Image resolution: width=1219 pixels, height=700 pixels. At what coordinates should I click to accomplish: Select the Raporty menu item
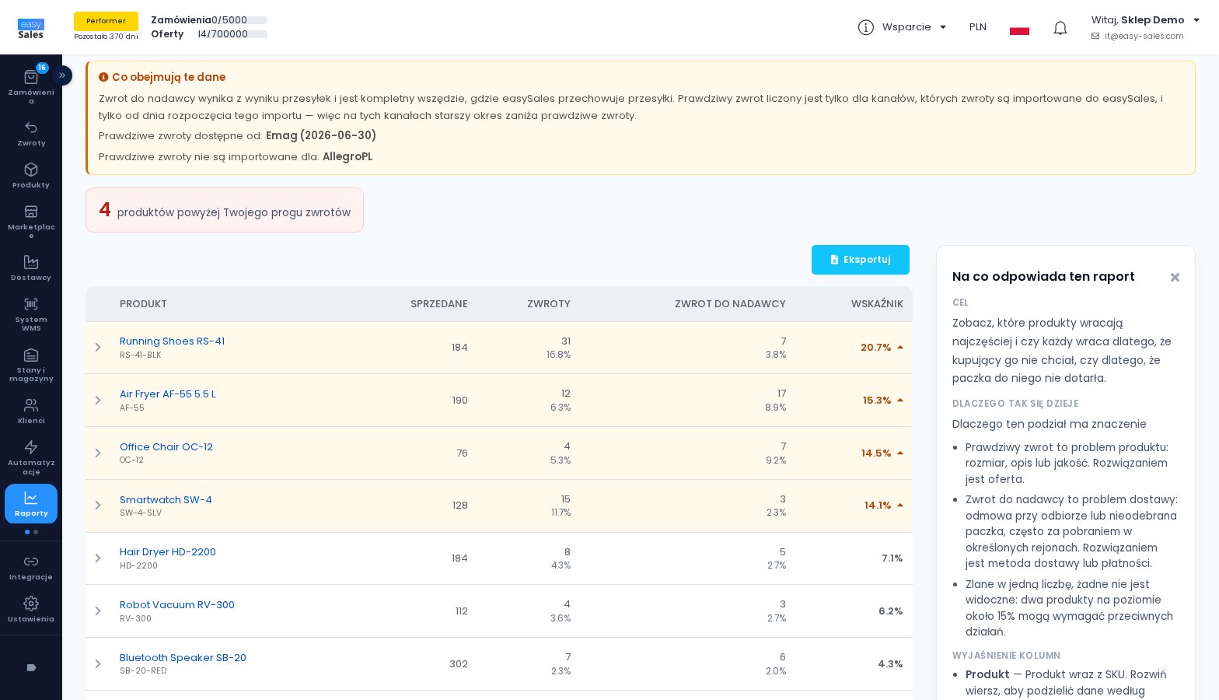31,504
